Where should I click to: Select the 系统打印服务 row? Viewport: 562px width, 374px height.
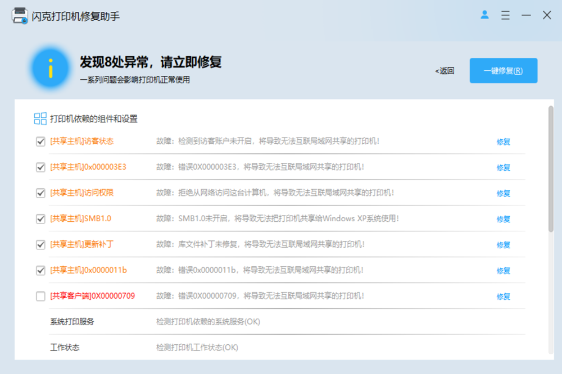tap(72, 322)
